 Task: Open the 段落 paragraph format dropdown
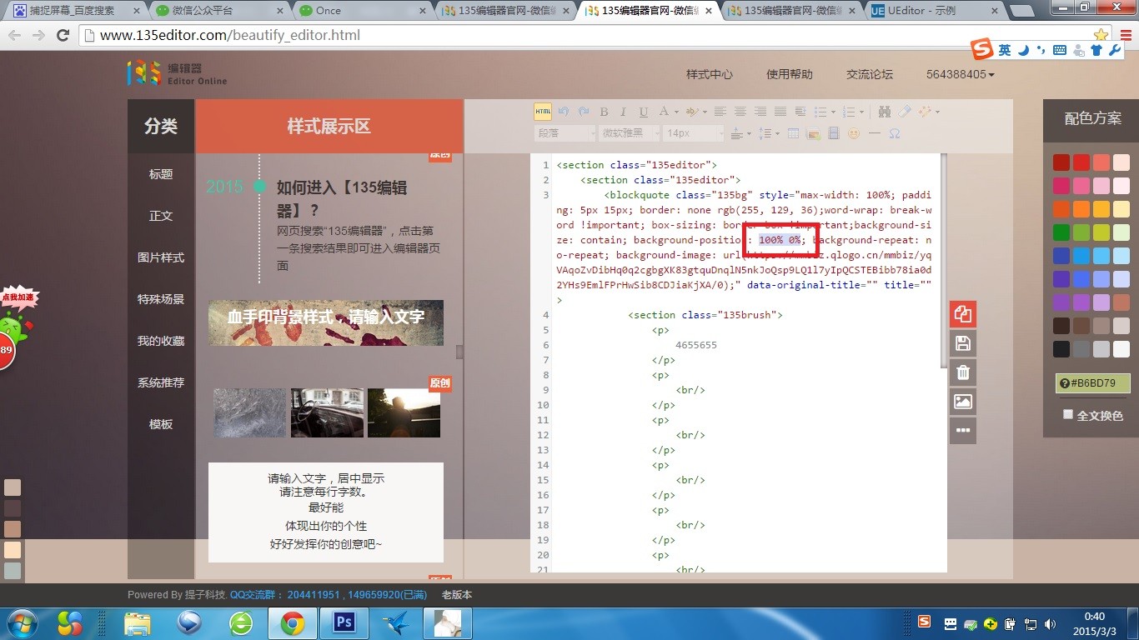[x=565, y=133]
